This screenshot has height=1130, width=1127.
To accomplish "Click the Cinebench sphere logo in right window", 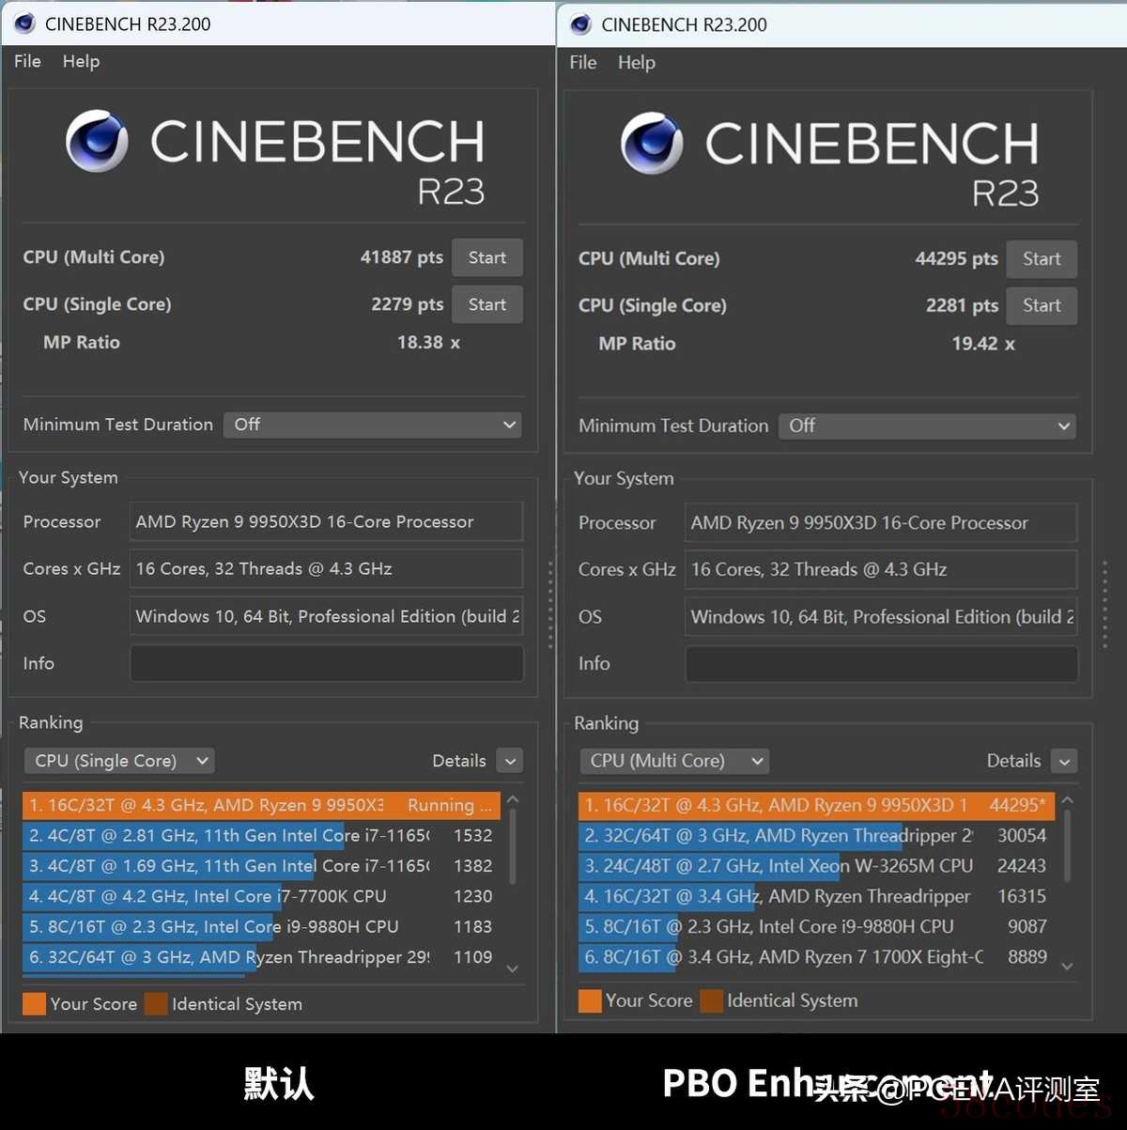I will tap(652, 143).
